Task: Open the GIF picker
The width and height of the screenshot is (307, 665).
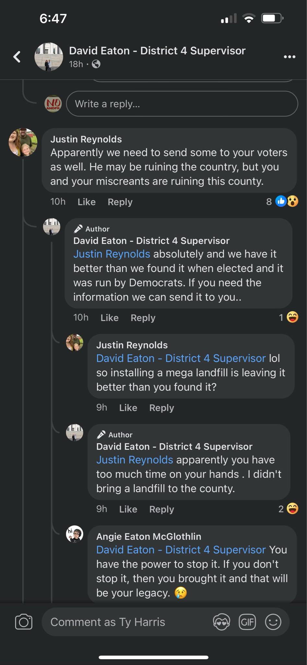Action: tap(247, 622)
